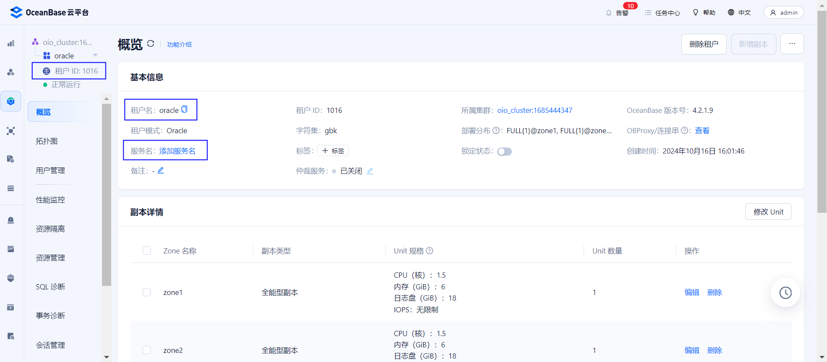Open the line-chart monitor icon in left rail

(x=11, y=249)
